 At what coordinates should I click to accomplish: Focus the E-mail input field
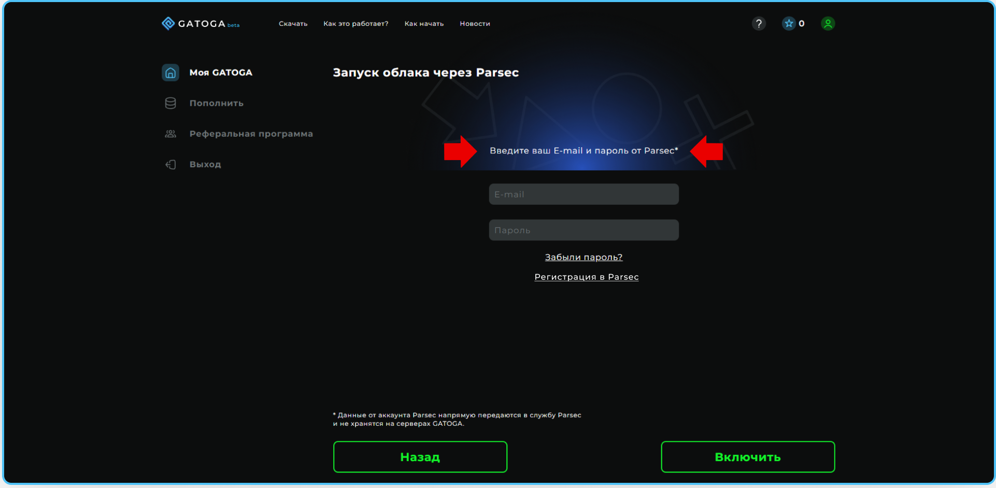(x=584, y=194)
